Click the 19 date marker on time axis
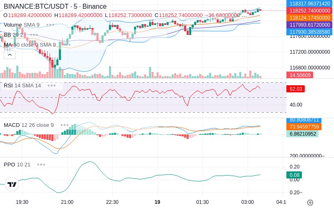 [x=157, y=202]
